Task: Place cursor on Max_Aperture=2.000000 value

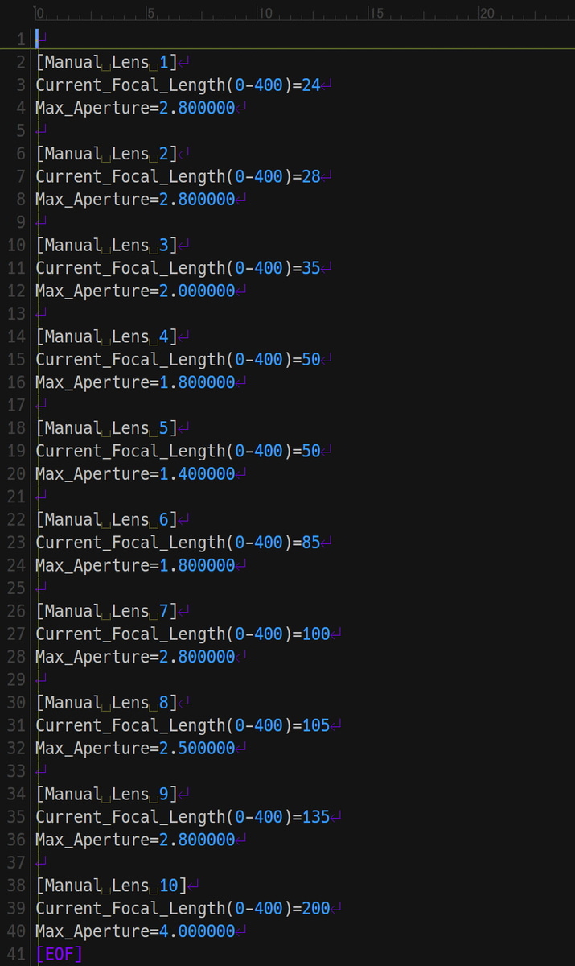Action: point(197,291)
